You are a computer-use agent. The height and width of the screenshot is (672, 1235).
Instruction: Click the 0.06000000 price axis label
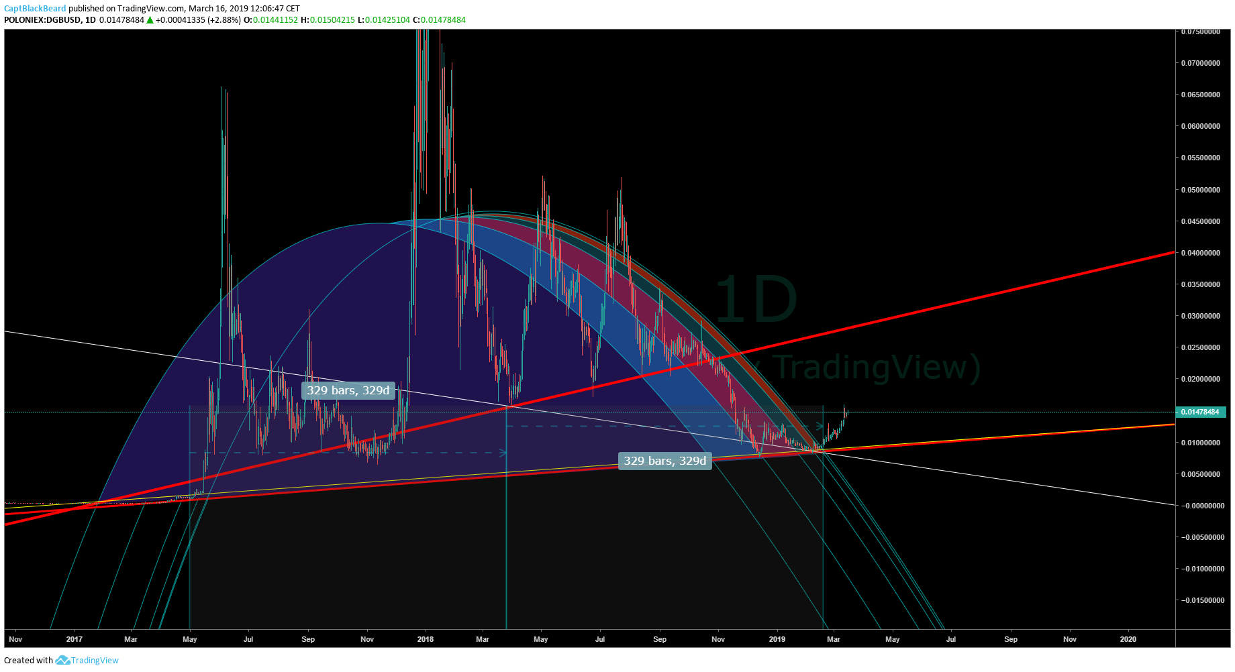tap(1201, 126)
